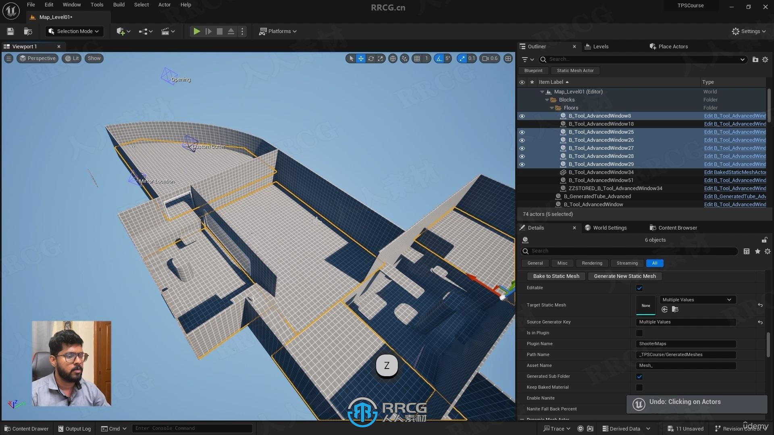The height and width of the screenshot is (435, 774).
Task: Click into the Plugin Name field
Action: pyautogui.click(x=686, y=344)
